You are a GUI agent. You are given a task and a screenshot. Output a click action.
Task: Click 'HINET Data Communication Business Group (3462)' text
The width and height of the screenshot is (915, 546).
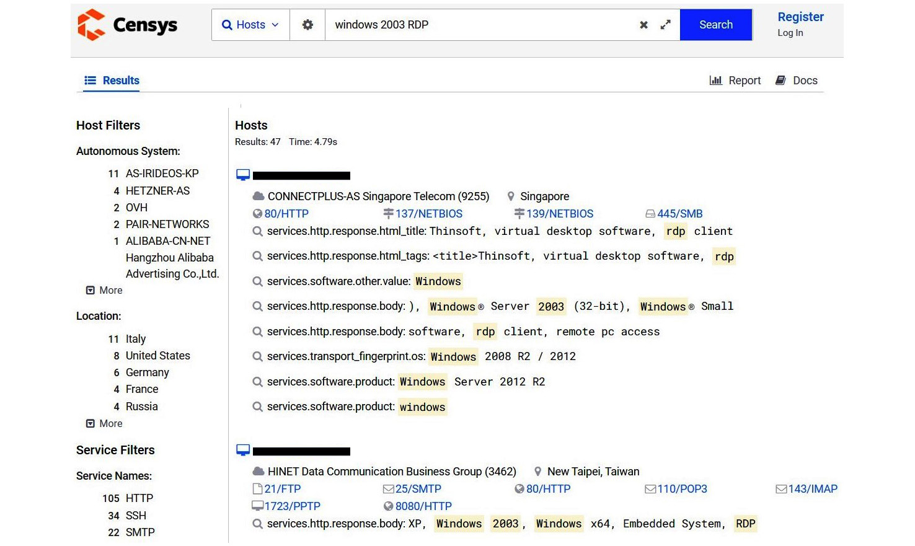pyautogui.click(x=392, y=472)
